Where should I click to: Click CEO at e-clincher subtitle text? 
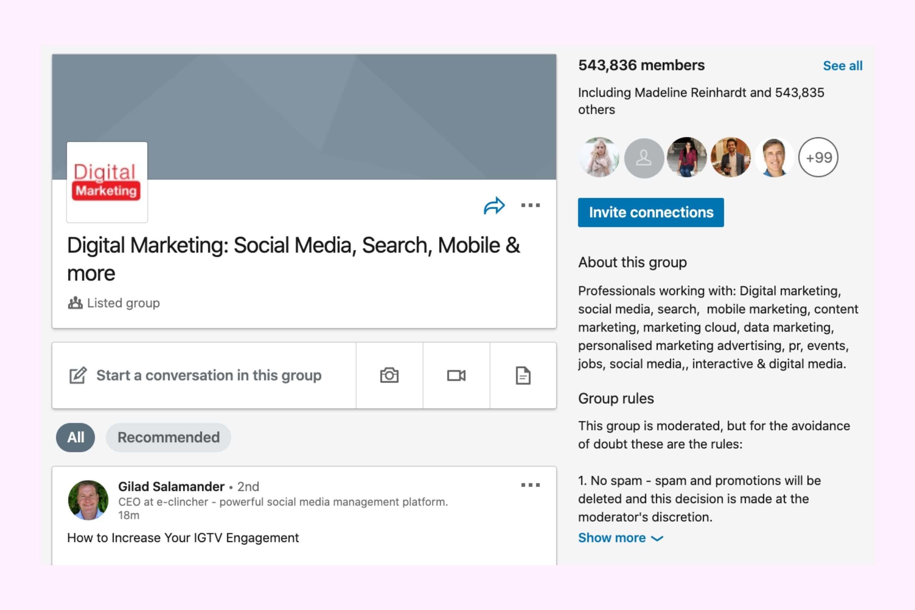point(283,502)
